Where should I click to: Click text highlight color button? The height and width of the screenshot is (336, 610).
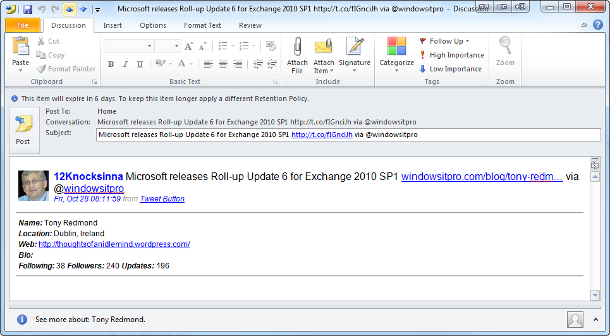160,64
